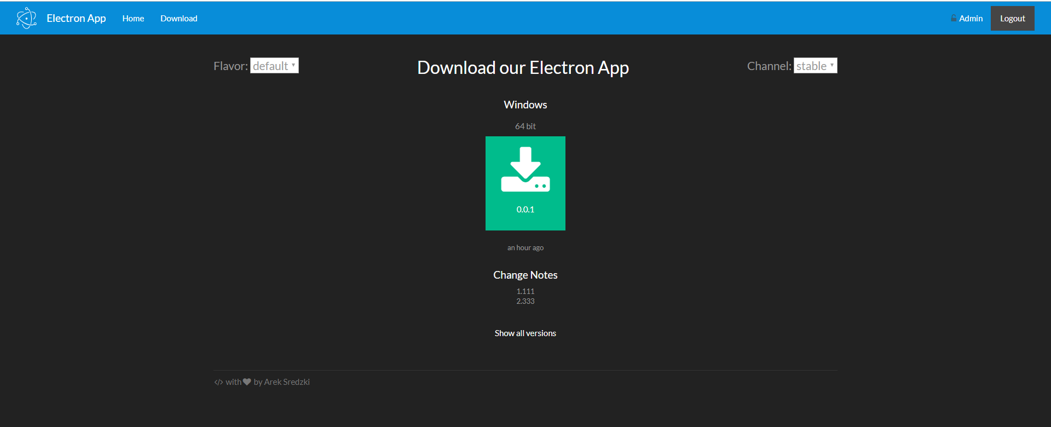1051x427 pixels.
Task: Download Windows 64 bit version 0.0.1
Action: (x=525, y=183)
